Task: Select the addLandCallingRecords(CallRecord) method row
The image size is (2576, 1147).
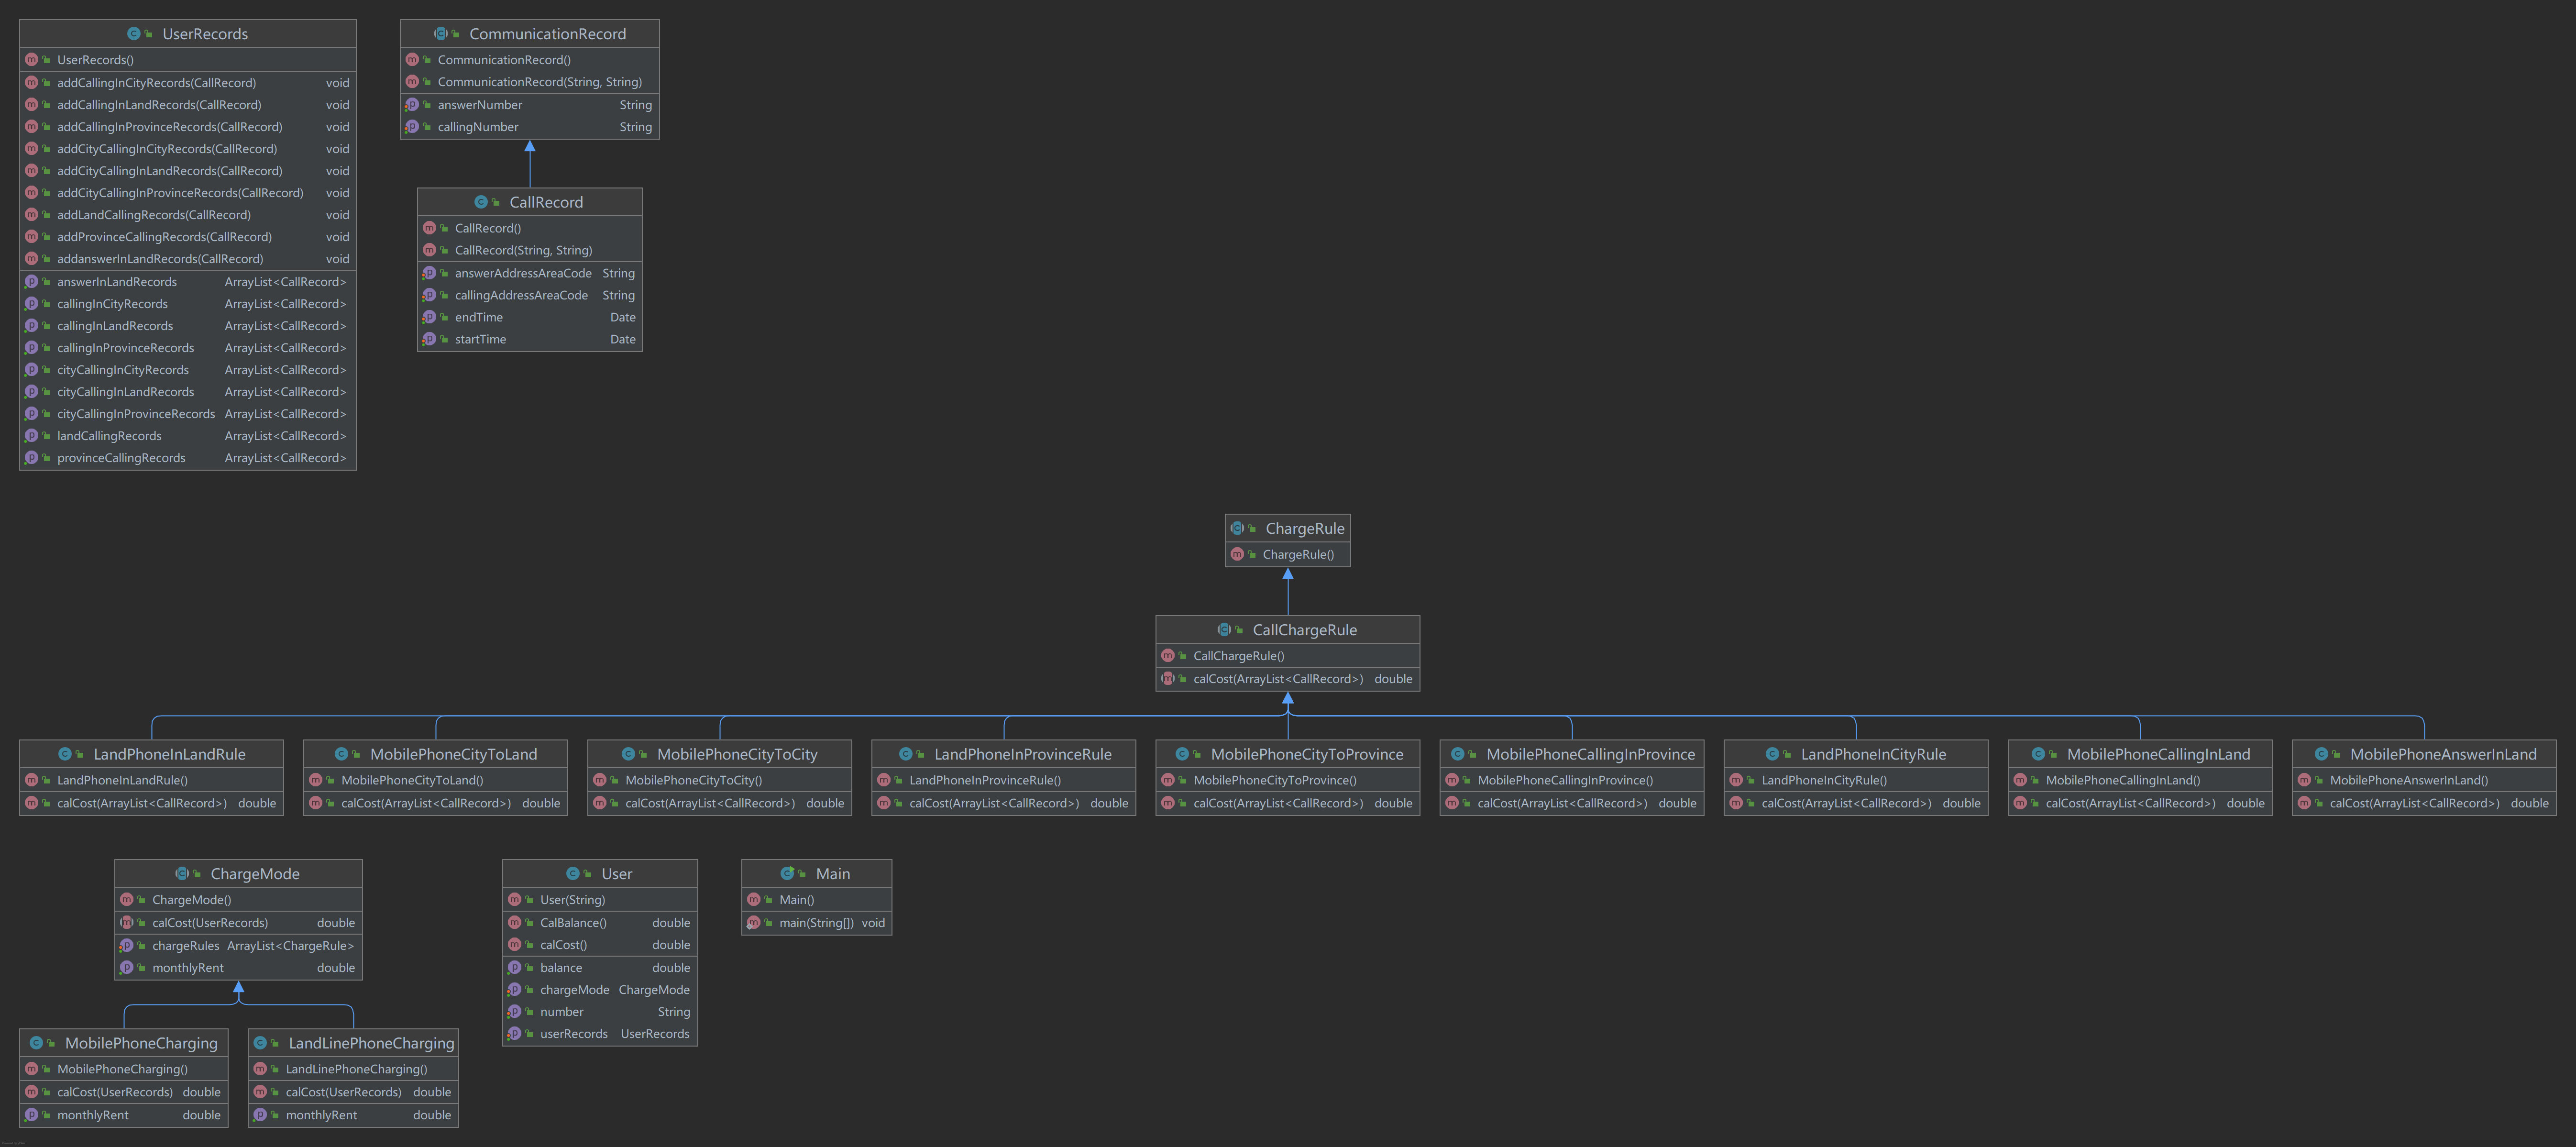Action: [x=154, y=215]
